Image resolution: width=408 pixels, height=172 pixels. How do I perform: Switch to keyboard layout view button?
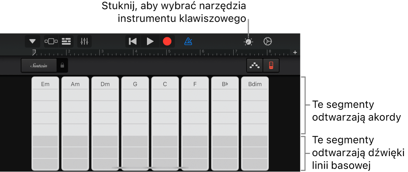pos(271,65)
